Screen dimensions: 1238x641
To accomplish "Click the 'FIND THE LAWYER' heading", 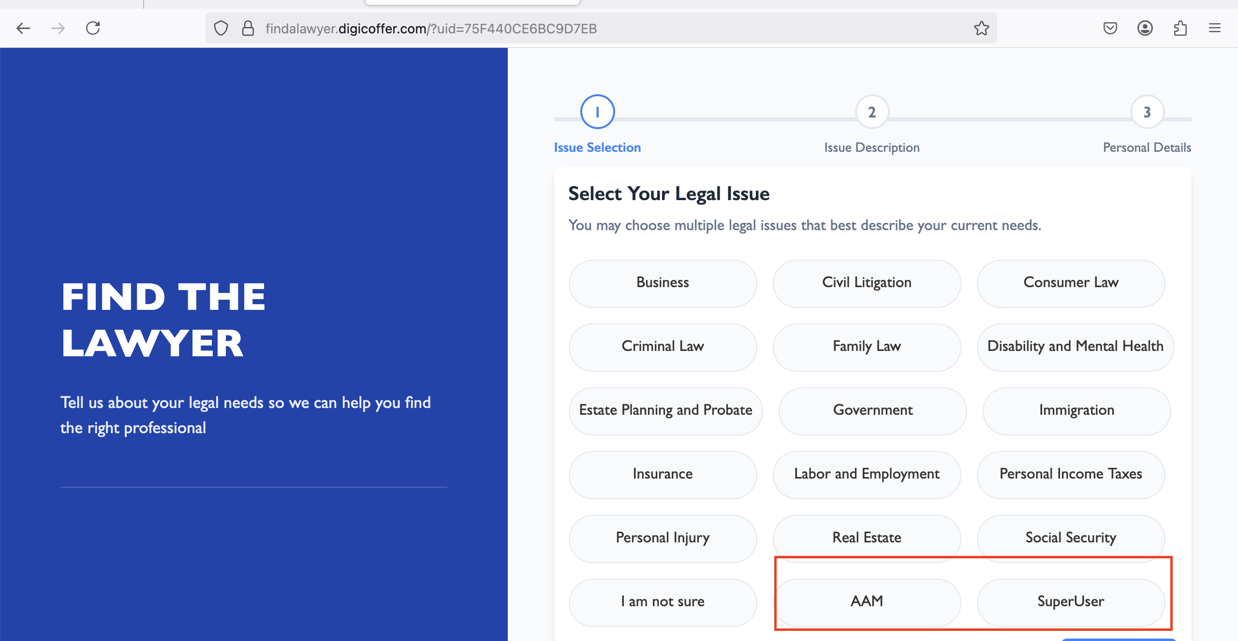I will click(x=163, y=320).
